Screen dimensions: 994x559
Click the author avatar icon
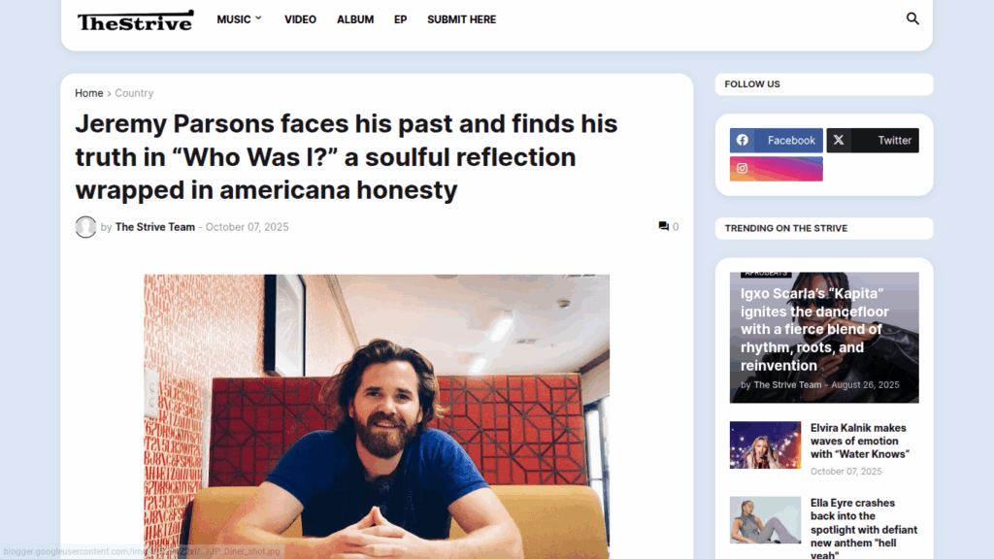pyautogui.click(x=85, y=227)
